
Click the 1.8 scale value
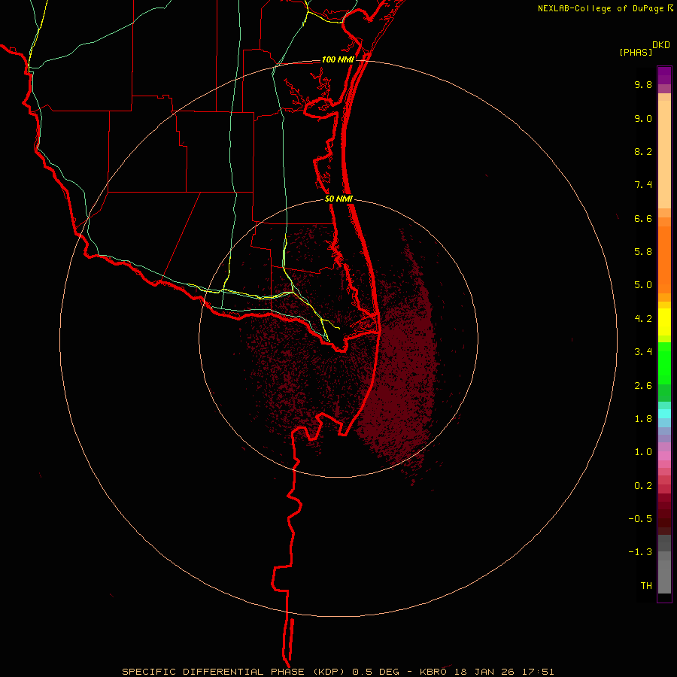click(643, 419)
